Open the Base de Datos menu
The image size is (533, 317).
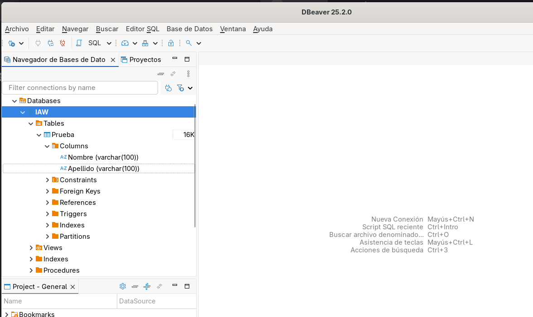(x=189, y=29)
